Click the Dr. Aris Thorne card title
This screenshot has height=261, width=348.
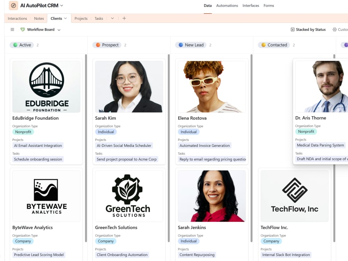(311, 118)
